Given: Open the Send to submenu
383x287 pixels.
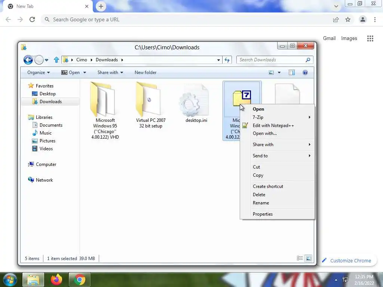Looking at the screenshot, I should pos(277,156).
